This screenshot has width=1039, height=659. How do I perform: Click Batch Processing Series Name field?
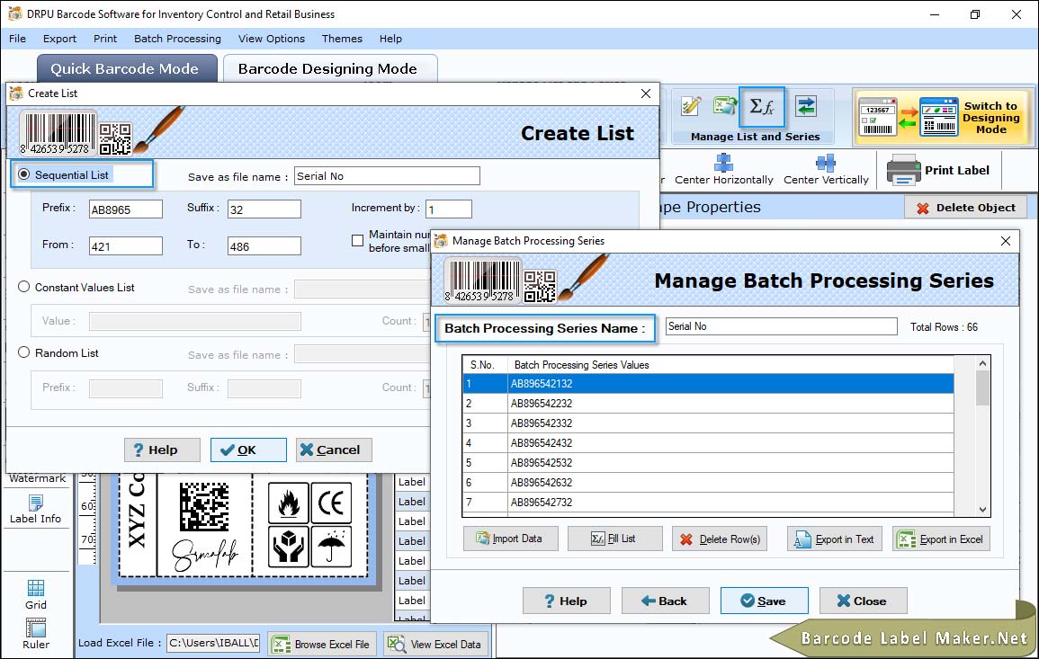click(781, 326)
